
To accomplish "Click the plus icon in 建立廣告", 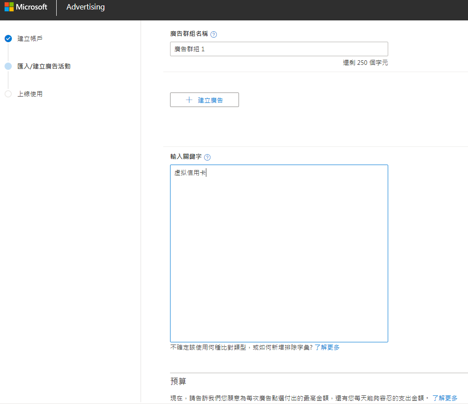I will [x=189, y=100].
